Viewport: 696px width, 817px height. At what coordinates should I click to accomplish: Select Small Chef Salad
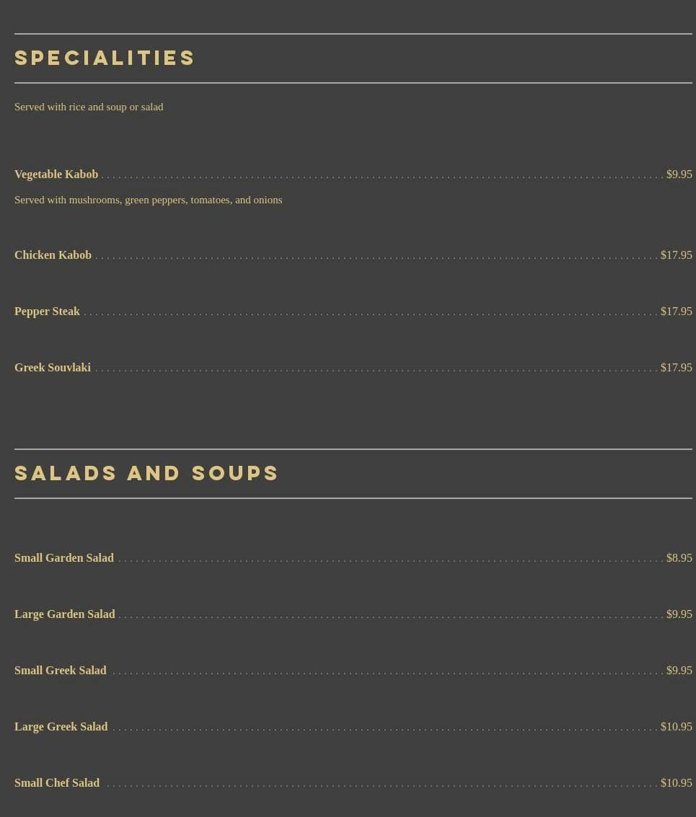57,782
